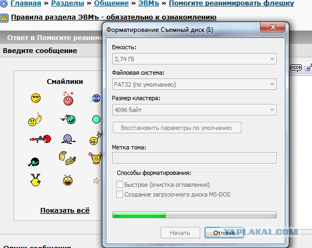Viewport: 312px width, 248px height.
Task: Pick the crying blue smiley
Action: click(x=96, y=98)
